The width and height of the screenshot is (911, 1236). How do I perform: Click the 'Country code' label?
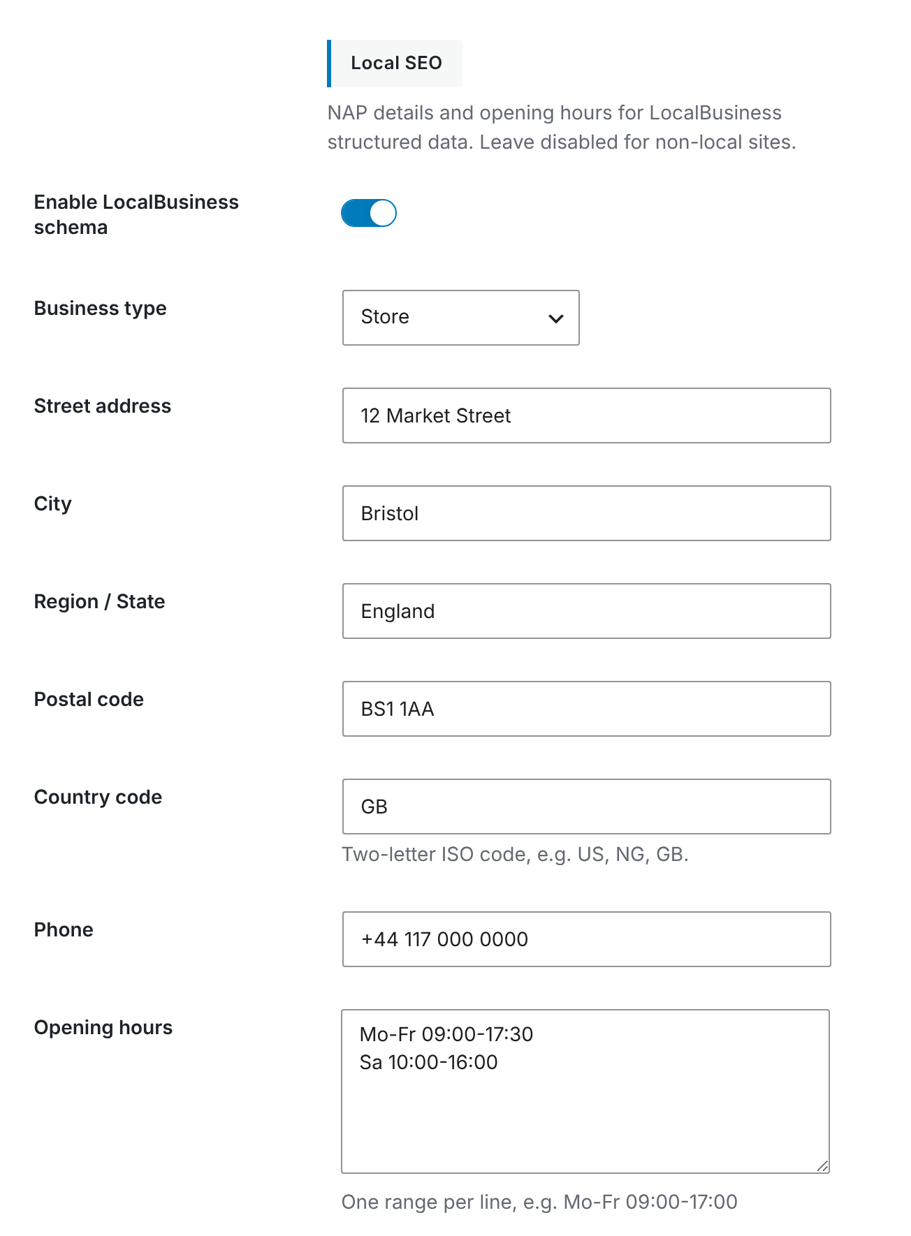coord(99,797)
